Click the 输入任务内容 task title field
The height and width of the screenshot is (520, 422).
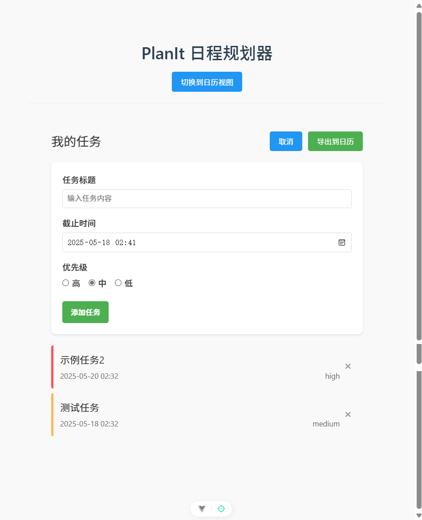click(x=207, y=198)
